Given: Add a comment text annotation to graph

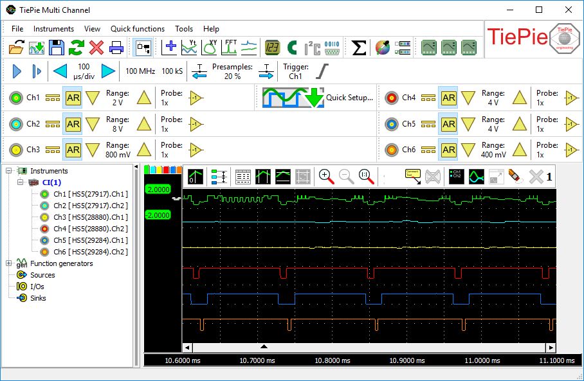Looking at the screenshot, I should [x=412, y=177].
